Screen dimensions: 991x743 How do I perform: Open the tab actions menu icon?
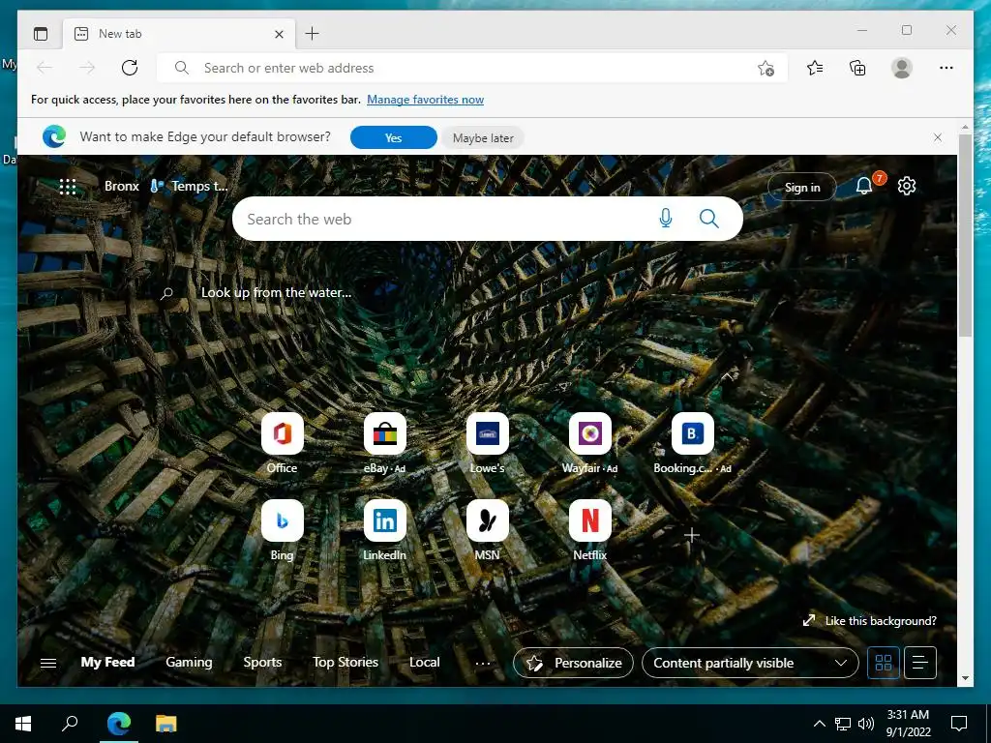[x=41, y=34]
